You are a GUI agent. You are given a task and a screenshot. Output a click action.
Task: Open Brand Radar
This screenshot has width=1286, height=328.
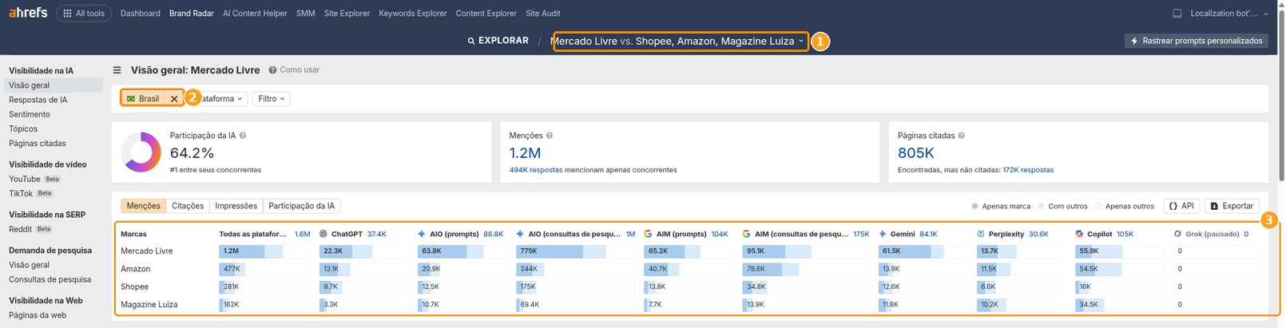tap(192, 14)
